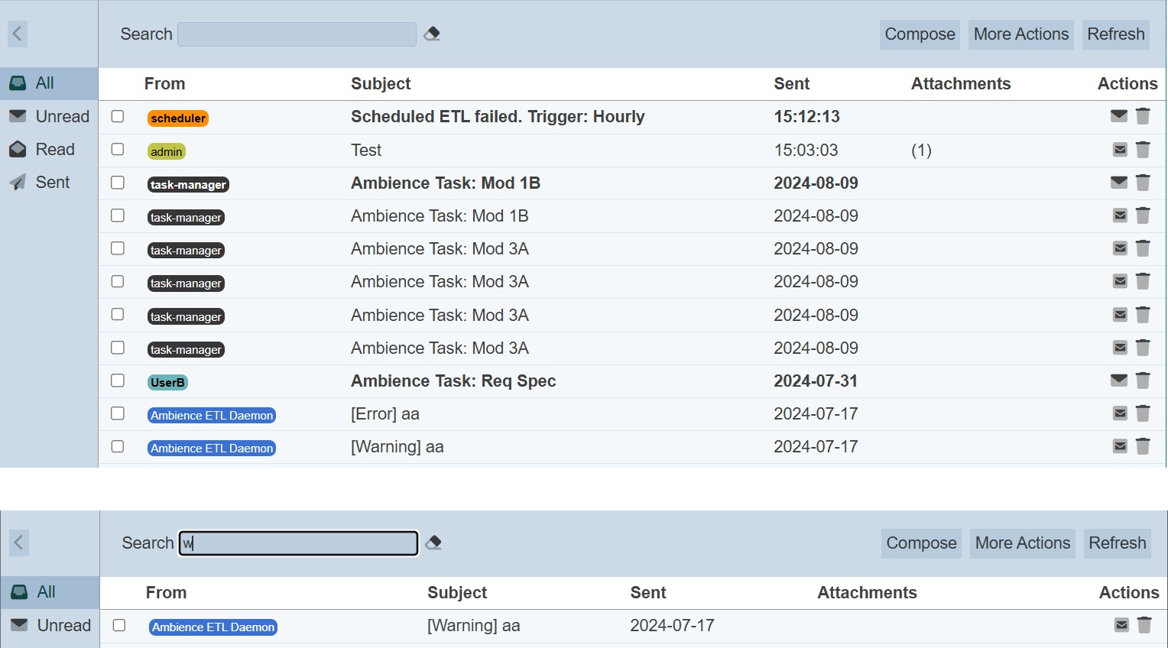Delete the UserB Req Spec message
The width and height of the screenshot is (1168, 648).
tap(1143, 381)
